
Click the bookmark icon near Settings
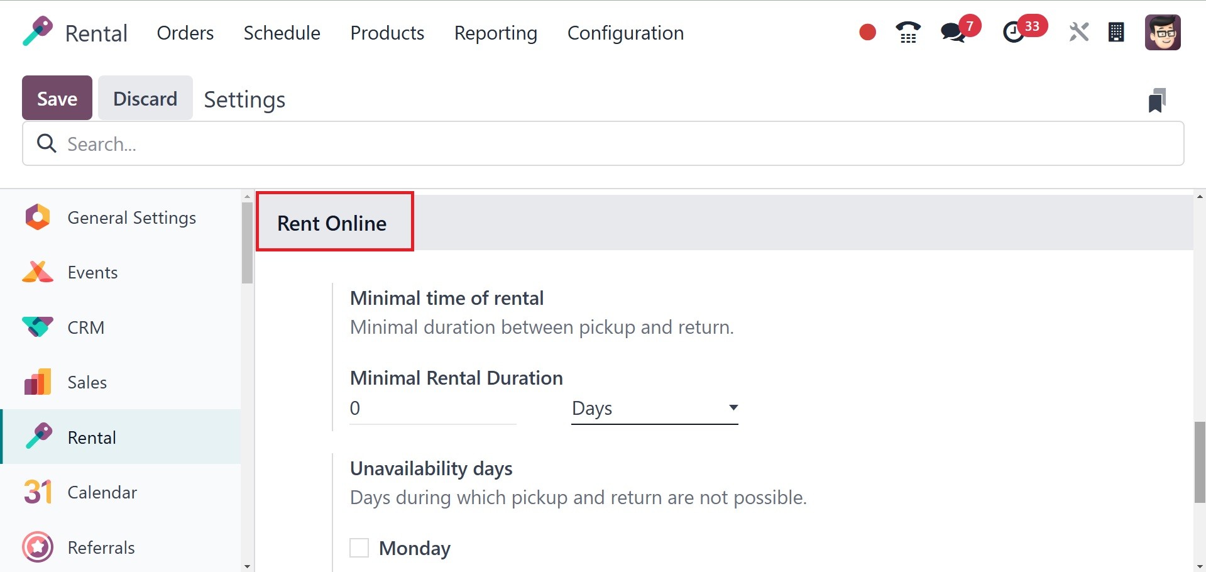click(1156, 100)
